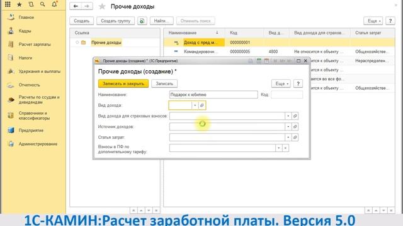Expand Статья затрат dropdown arrow
Screen dimensions: 403x226
click(x=288, y=137)
